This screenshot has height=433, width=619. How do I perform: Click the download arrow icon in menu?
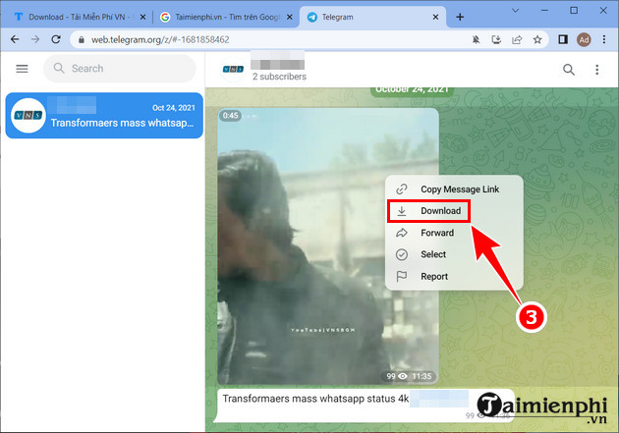(x=402, y=211)
